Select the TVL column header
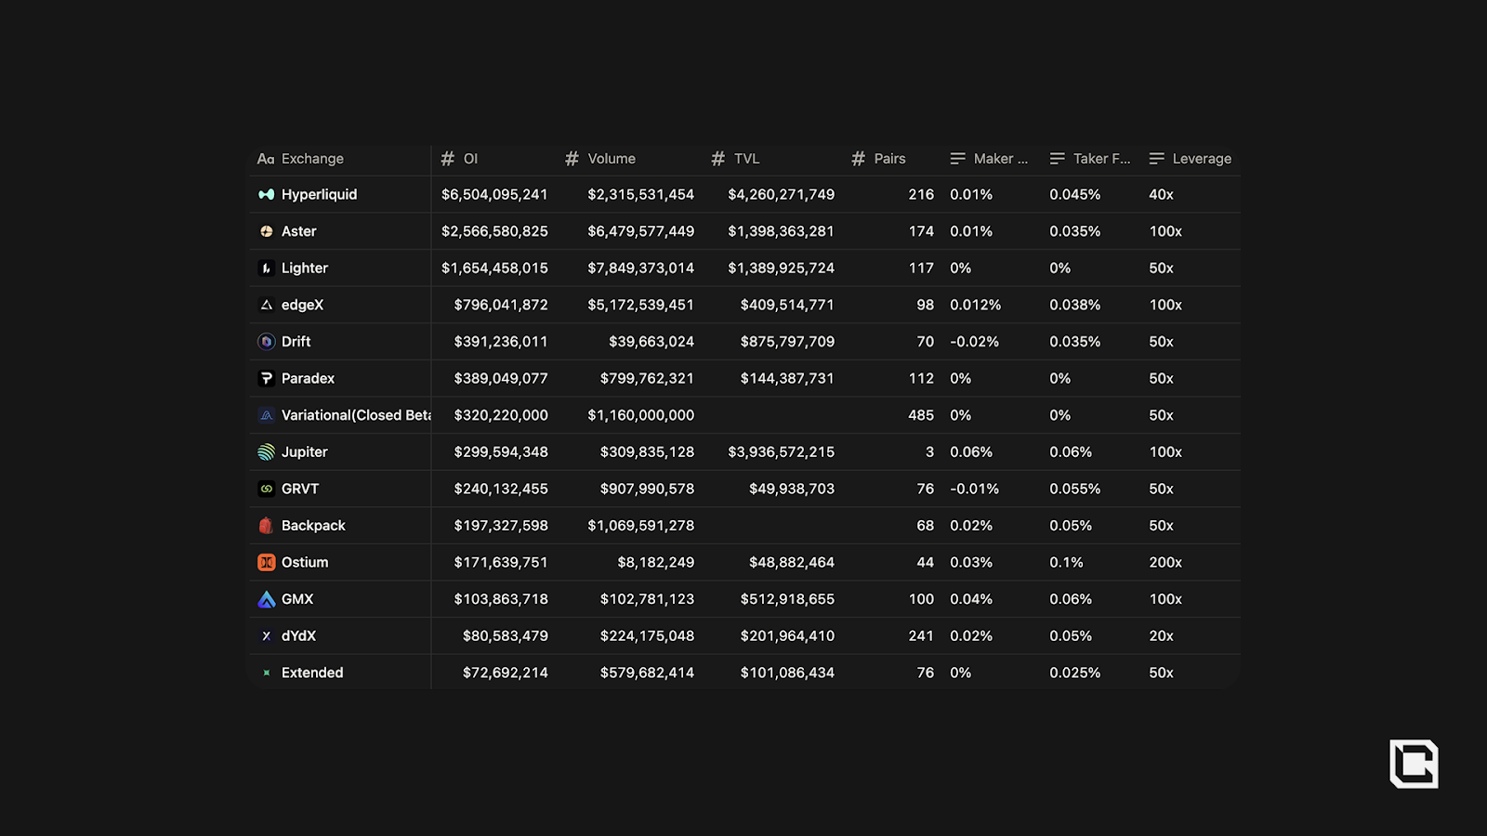 (x=746, y=159)
